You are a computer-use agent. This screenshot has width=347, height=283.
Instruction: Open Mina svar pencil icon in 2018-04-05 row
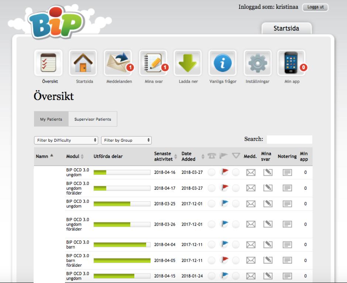268,260
